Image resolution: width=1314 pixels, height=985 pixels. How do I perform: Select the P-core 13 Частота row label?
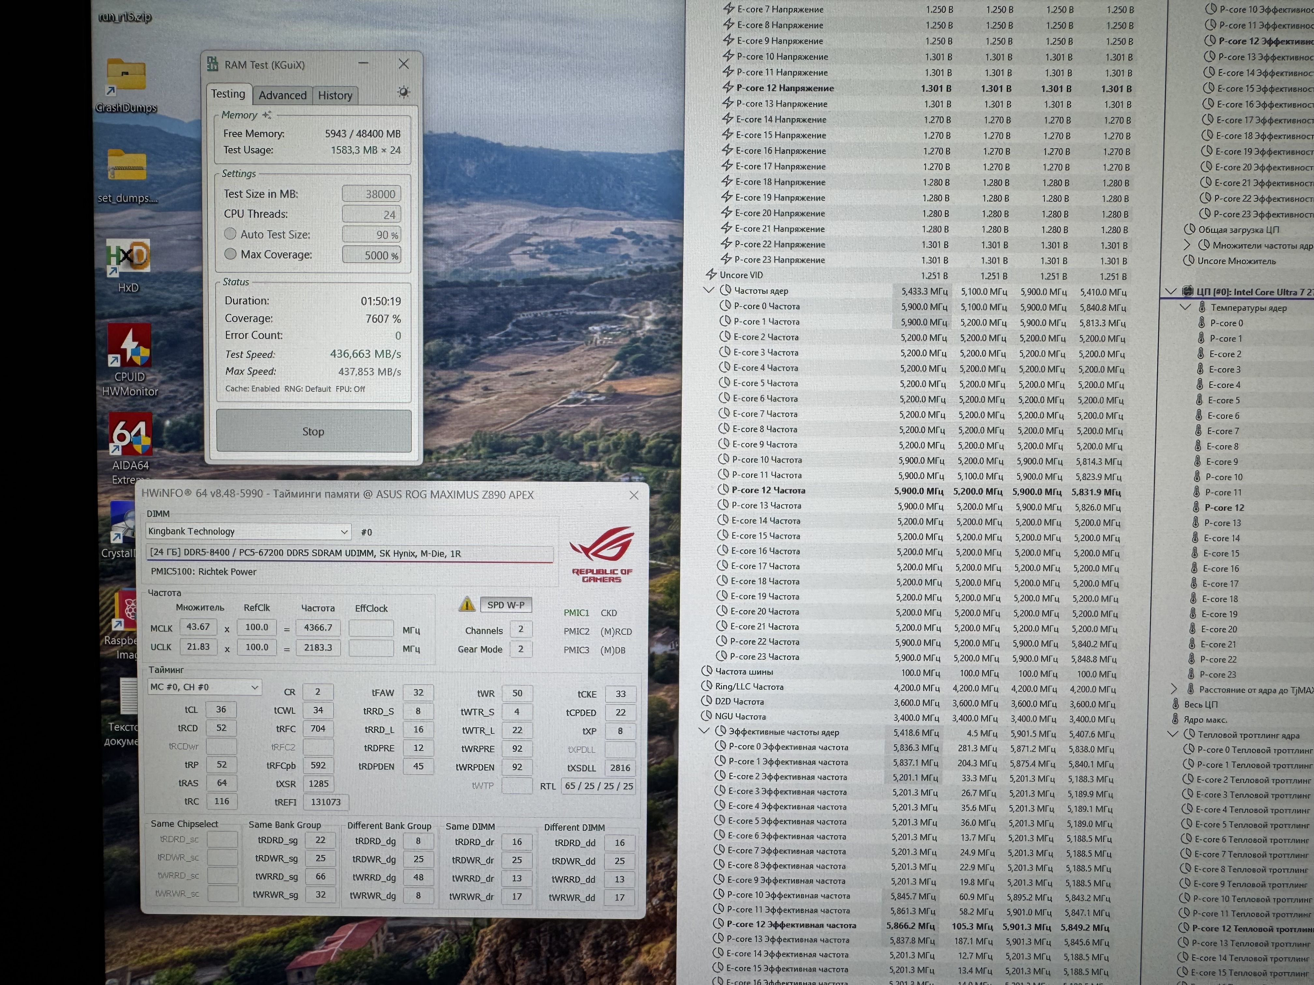coord(766,505)
